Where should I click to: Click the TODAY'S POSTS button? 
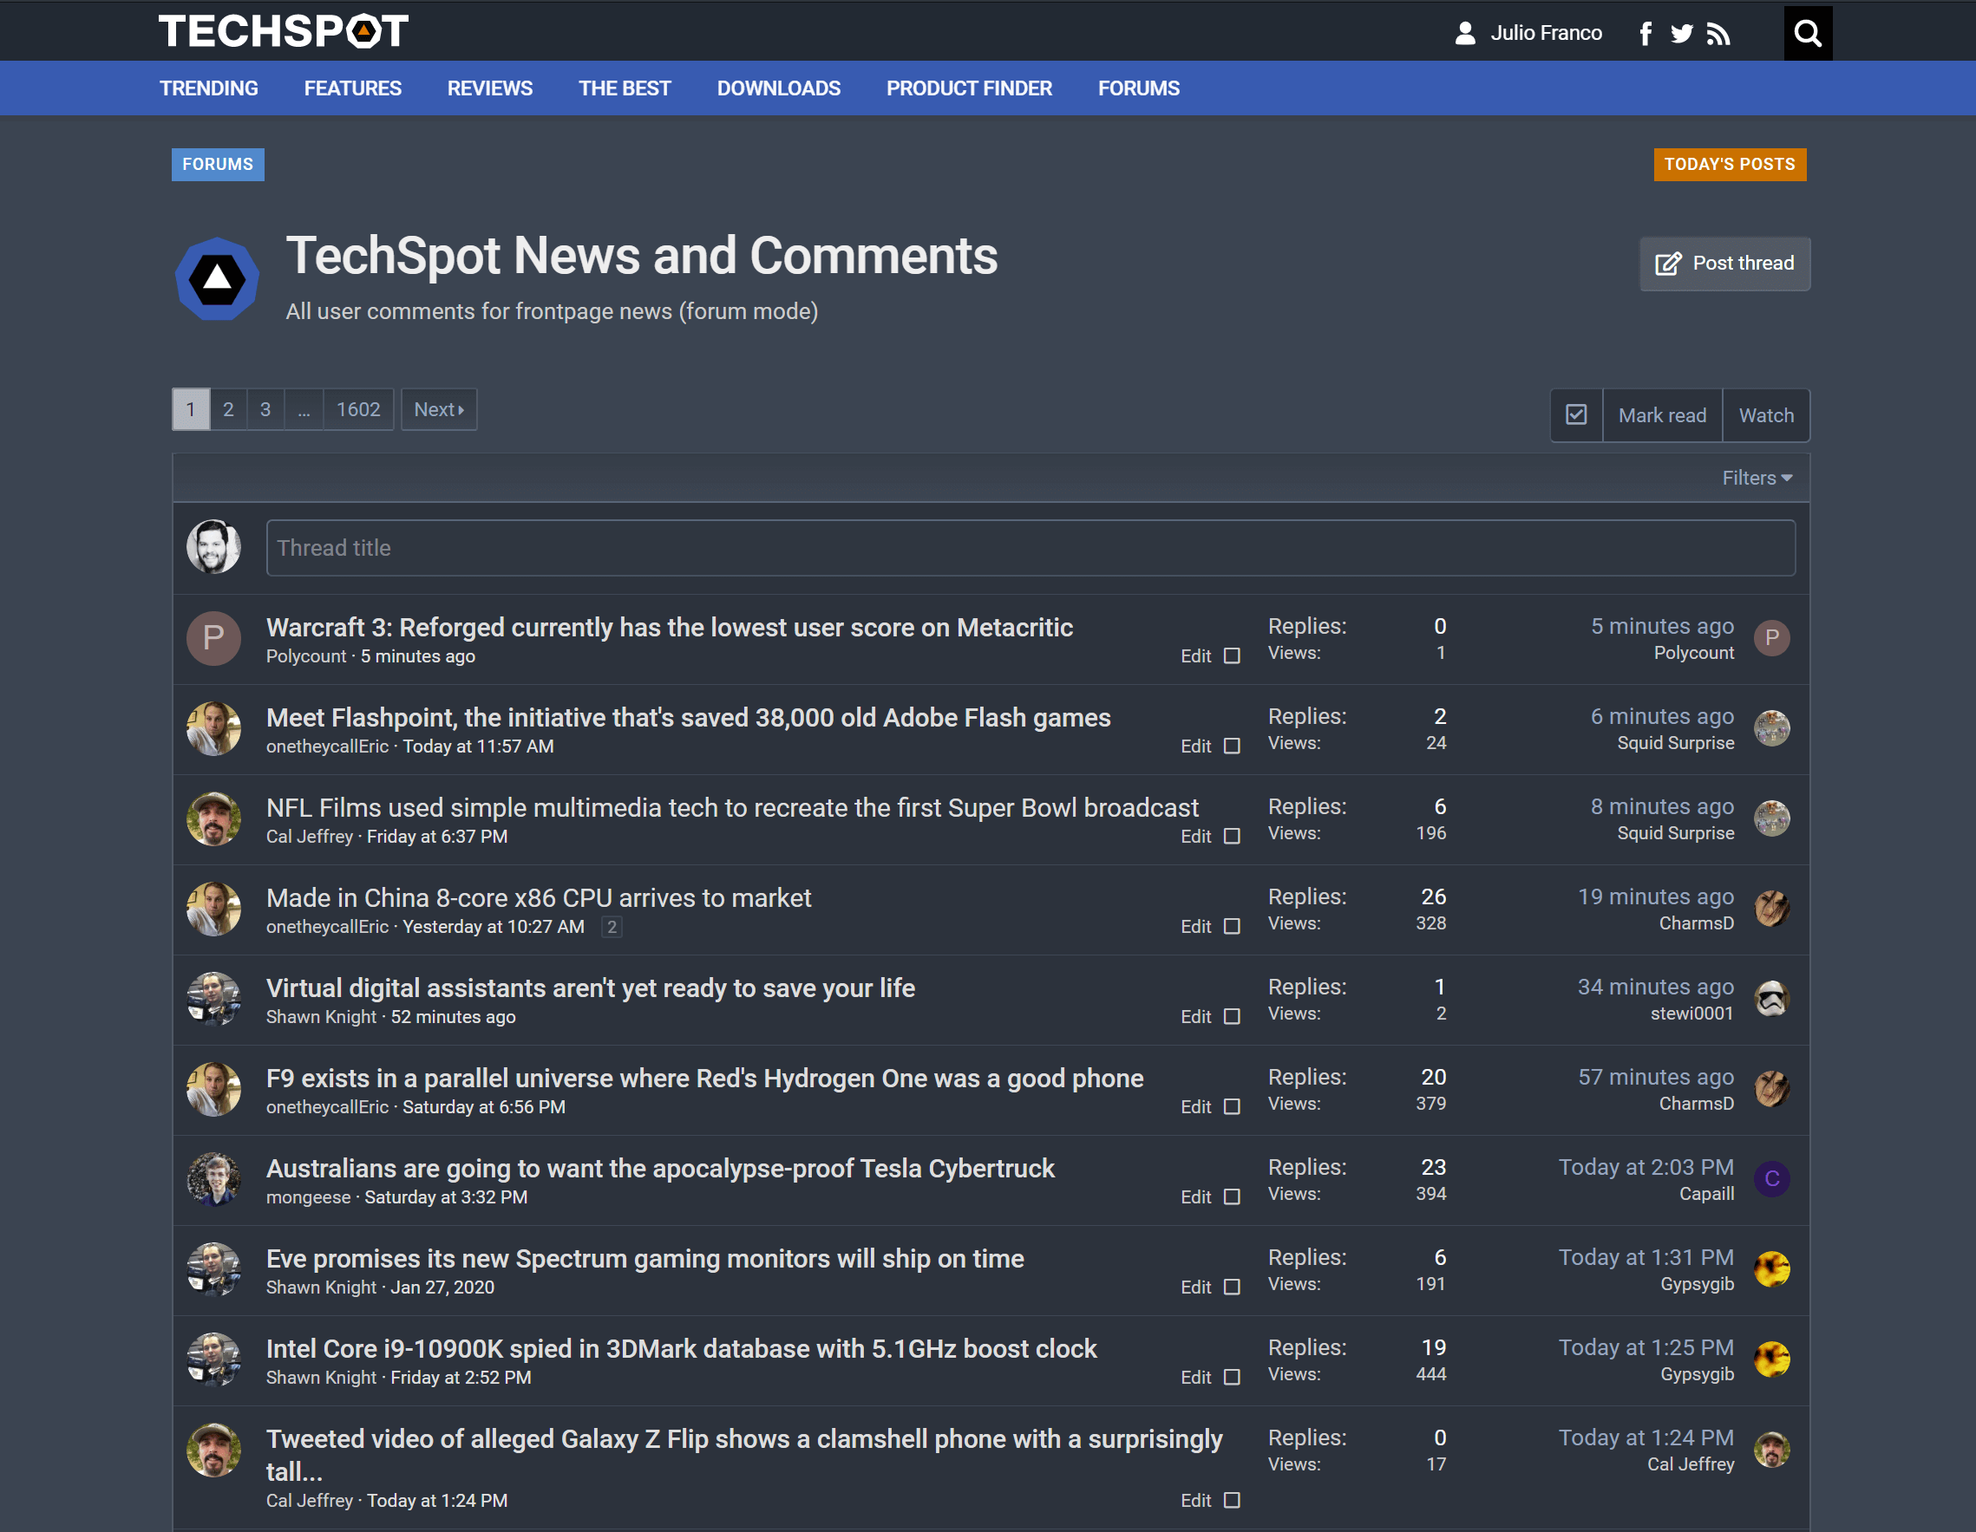tap(1729, 165)
